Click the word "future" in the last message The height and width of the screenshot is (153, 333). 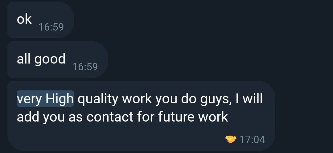tap(176, 117)
